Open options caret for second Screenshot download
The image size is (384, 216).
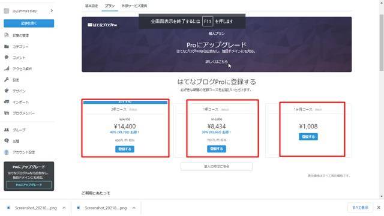(134, 208)
